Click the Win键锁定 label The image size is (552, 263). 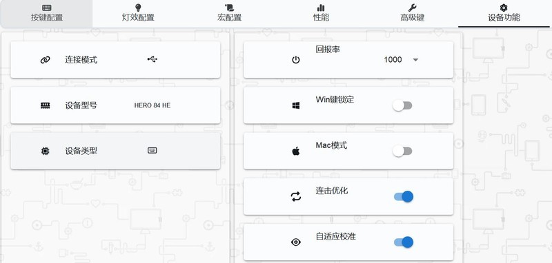point(335,99)
